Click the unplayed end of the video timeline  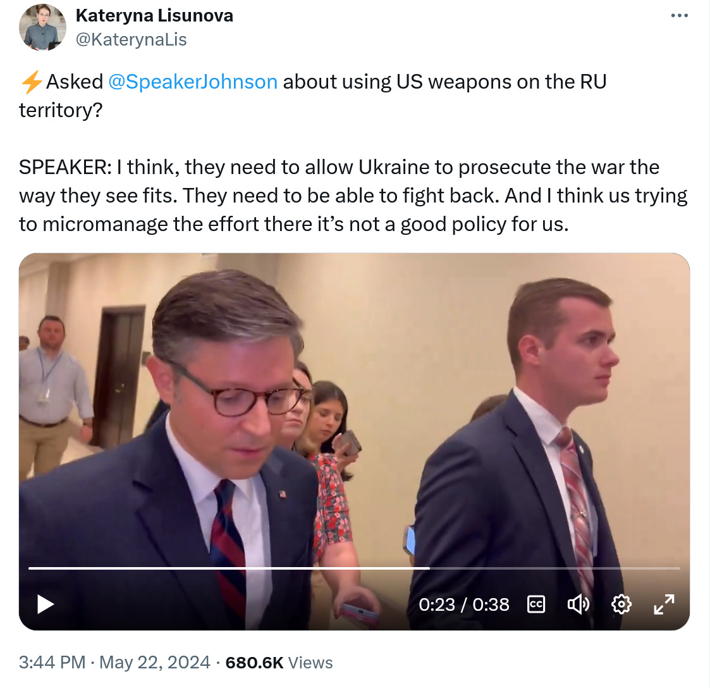click(x=555, y=568)
